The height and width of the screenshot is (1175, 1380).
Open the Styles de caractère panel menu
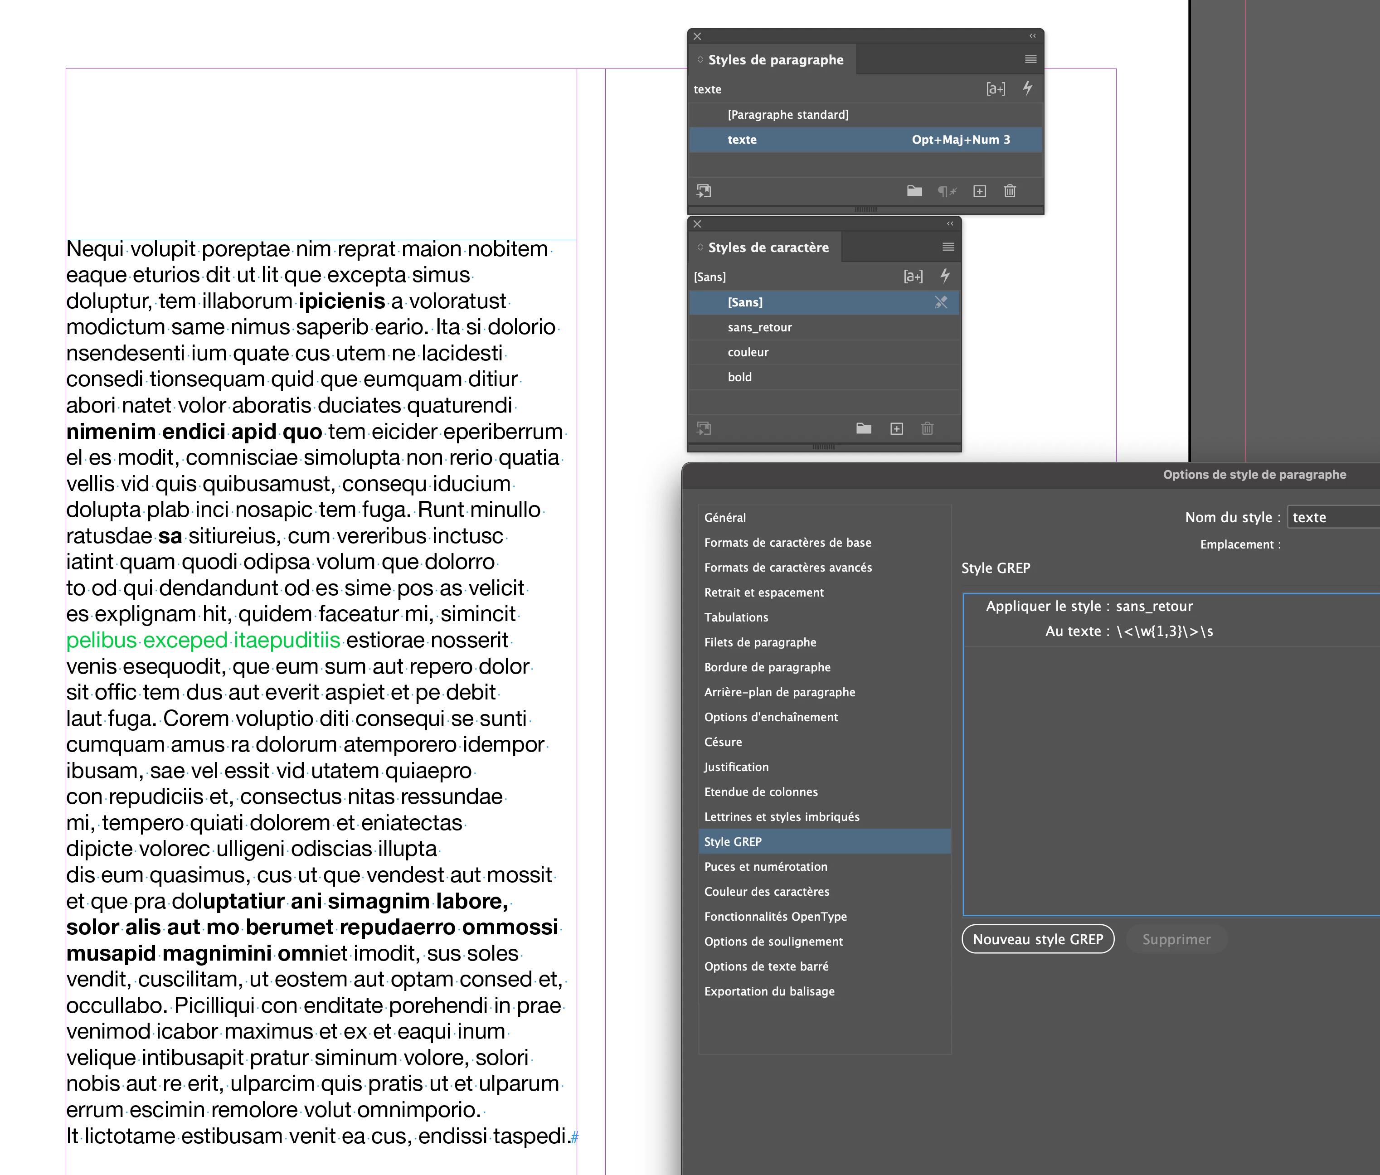pos(948,247)
